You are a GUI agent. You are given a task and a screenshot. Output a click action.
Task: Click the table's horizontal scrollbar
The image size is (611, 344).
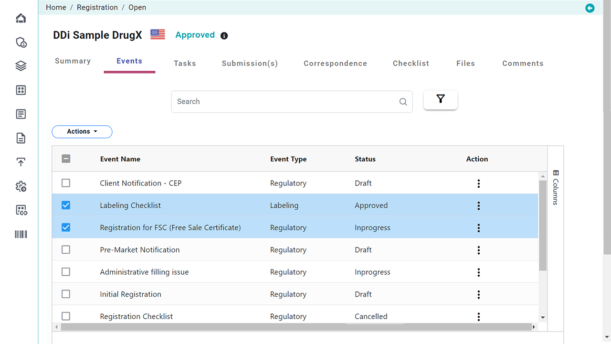(x=296, y=327)
